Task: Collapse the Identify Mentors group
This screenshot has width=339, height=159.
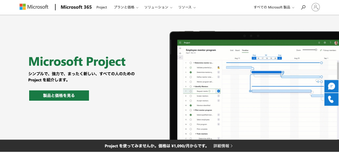Action: pos(194,86)
